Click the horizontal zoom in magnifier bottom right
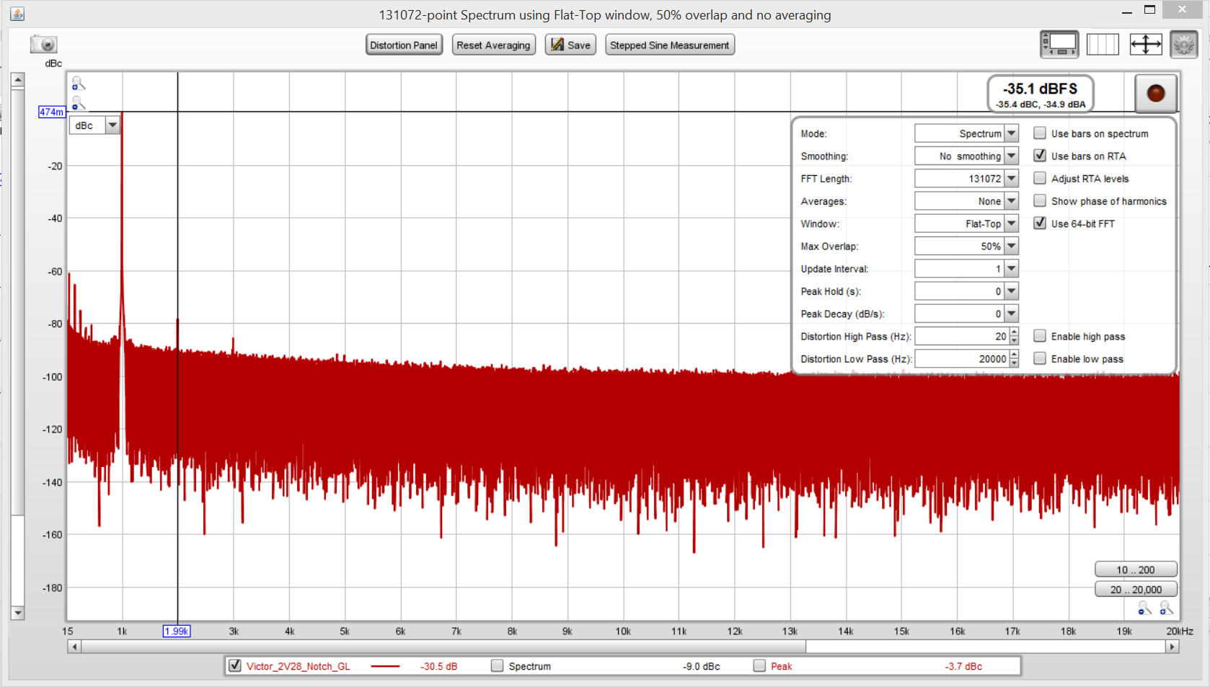The height and width of the screenshot is (687, 1210). (x=1166, y=609)
